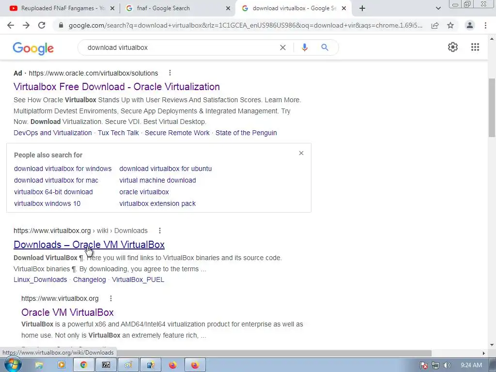Click into the Google search field
Viewport: 496px width, 372px height.
[180, 47]
